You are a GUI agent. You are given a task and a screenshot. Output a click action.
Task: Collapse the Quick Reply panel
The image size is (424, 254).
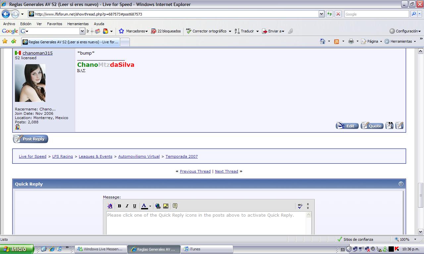click(401, 184)
